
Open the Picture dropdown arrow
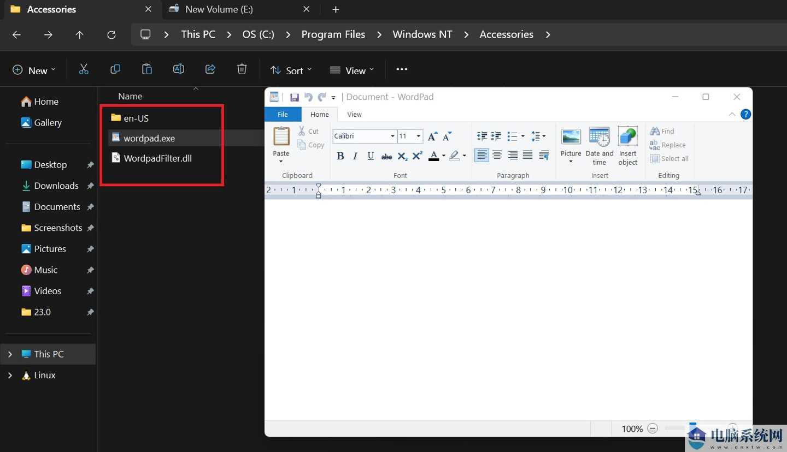571,162
